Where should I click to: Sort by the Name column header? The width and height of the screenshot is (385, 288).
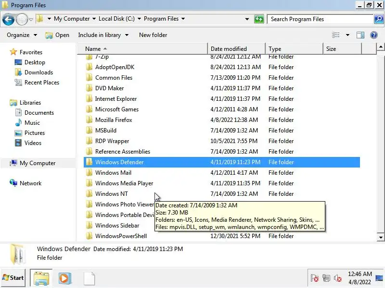(143, 49)
